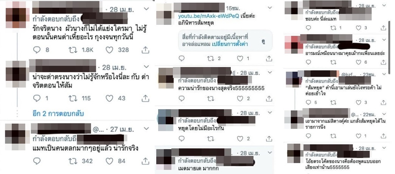Screen dimensions: 395x174
Task: Open tweet menu chevron on 23ชม. tweet
Action: tap(384, 74)
